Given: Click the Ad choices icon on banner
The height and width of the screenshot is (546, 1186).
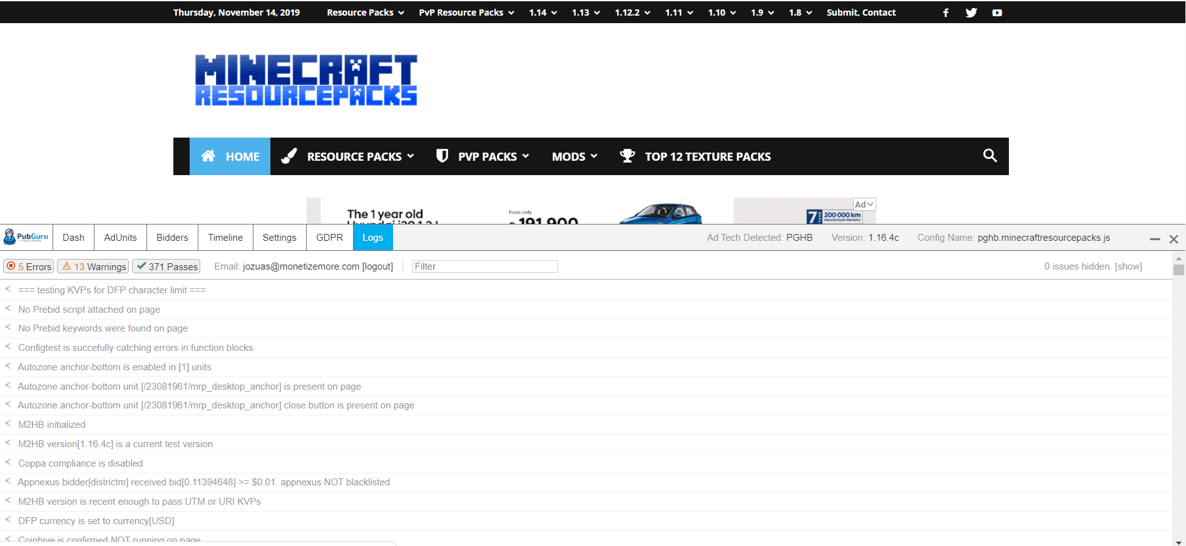Looking at the screenshot, I should click(x=864, y=205).
